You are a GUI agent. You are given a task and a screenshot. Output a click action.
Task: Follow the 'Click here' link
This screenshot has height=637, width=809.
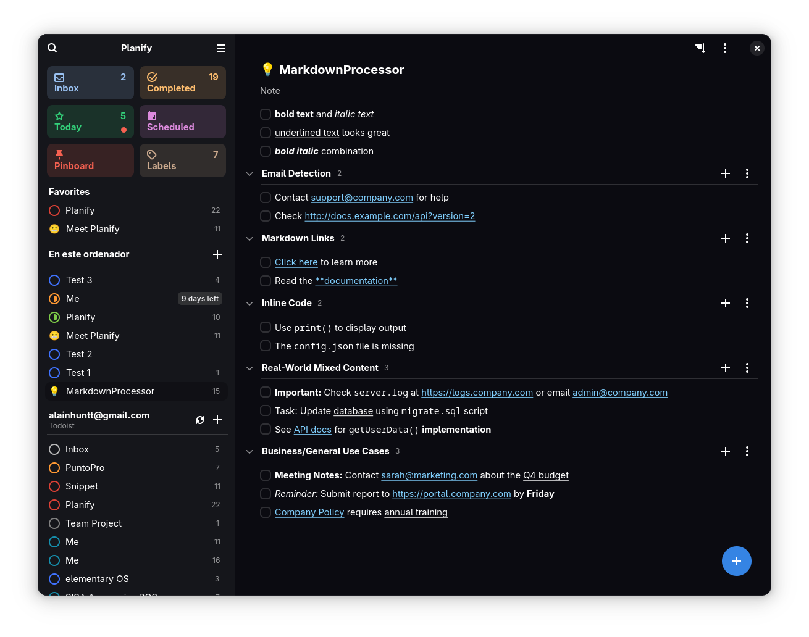pyautogui.click(x=296, y=262)
